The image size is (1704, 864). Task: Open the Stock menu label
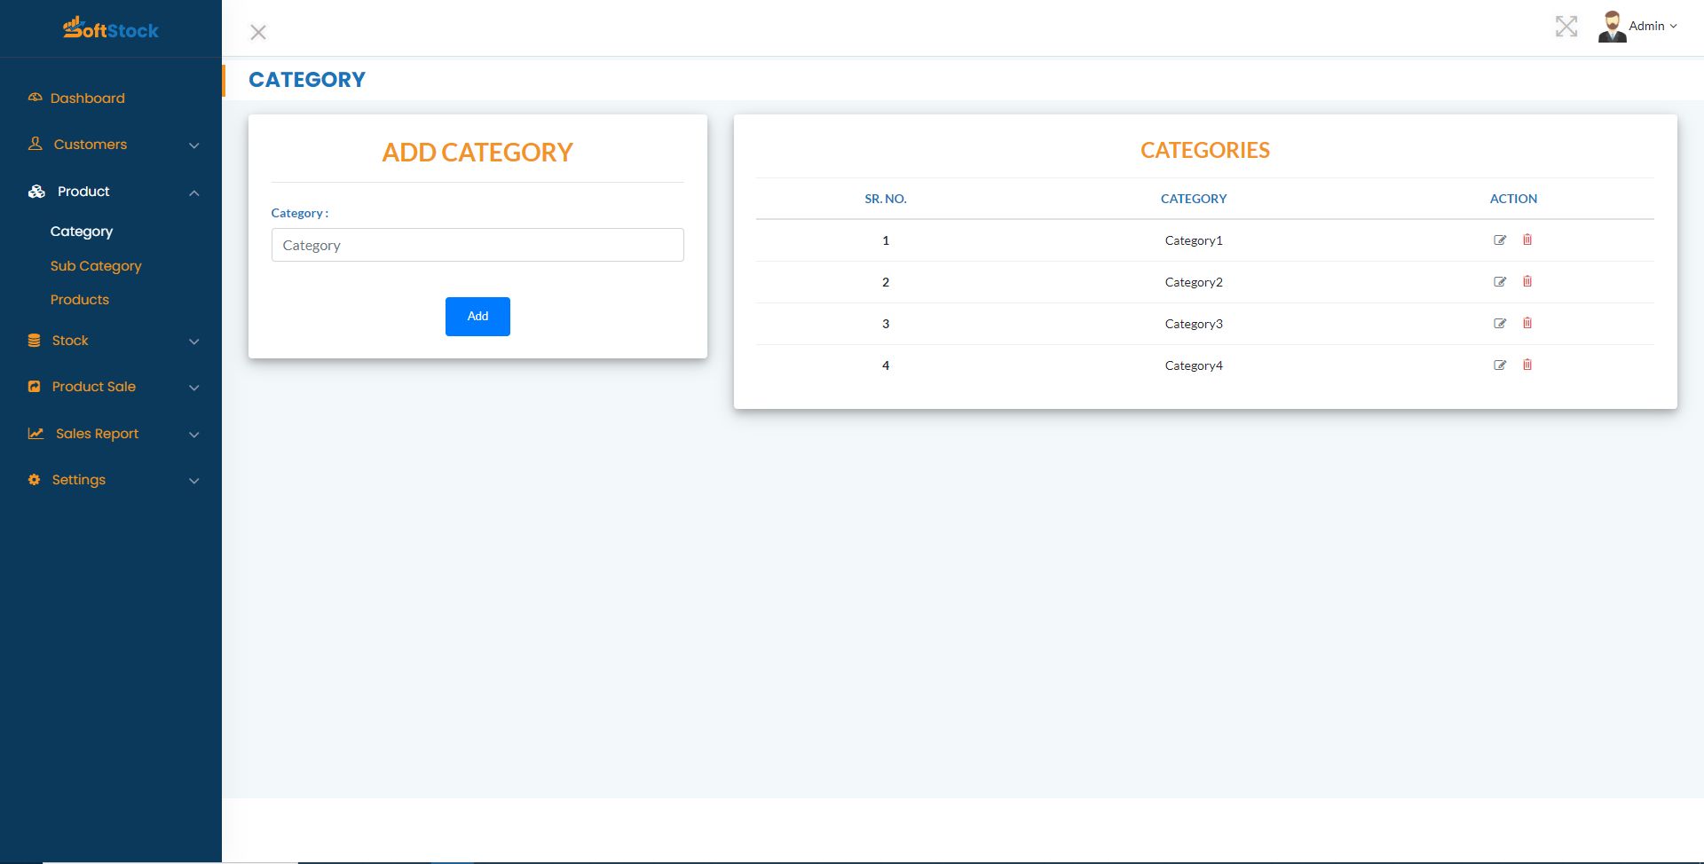pyautogui.click(x=70, y=341)
